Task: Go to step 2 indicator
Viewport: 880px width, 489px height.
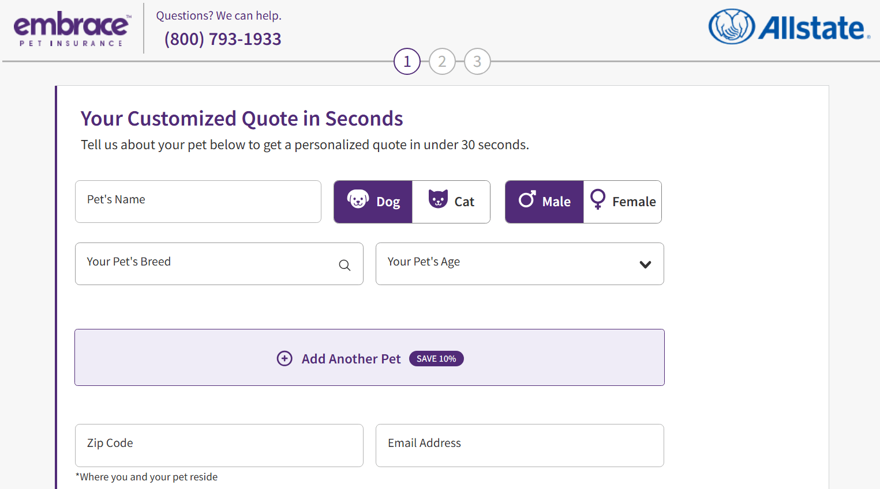Action: (442, 62)
